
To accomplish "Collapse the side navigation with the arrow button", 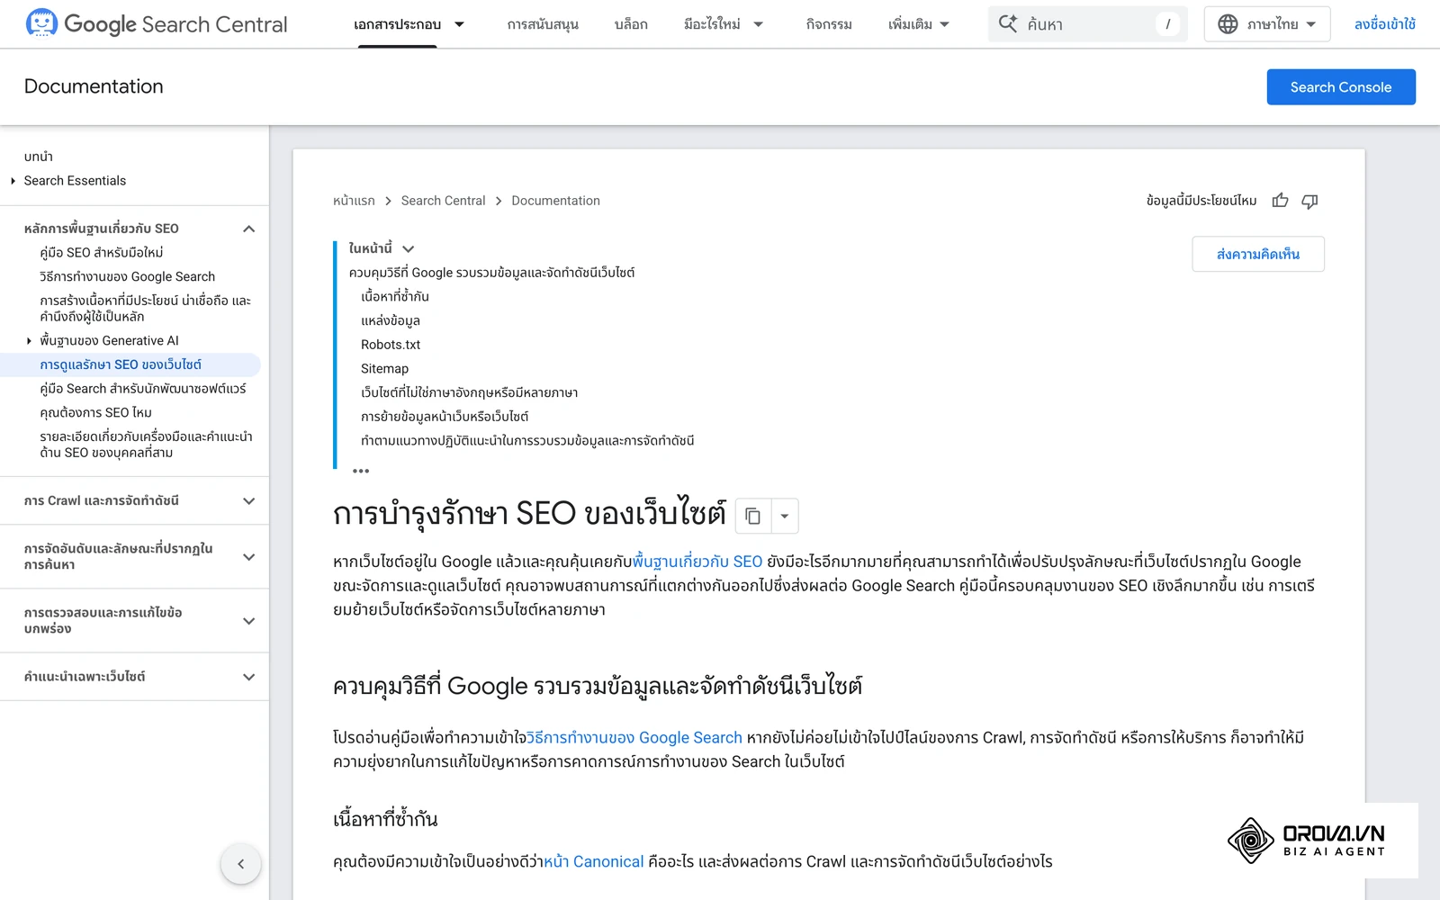I will 240,864.
